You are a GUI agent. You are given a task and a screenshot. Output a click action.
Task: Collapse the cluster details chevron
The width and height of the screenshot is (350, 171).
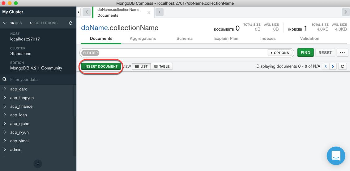pos(5,23)
